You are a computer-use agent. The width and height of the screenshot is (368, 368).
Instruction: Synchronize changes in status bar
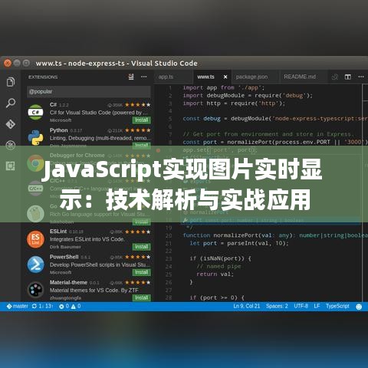click(x=42, y=306)
